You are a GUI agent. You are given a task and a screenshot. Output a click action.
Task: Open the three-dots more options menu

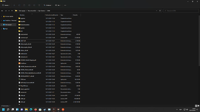pos(65,5)
